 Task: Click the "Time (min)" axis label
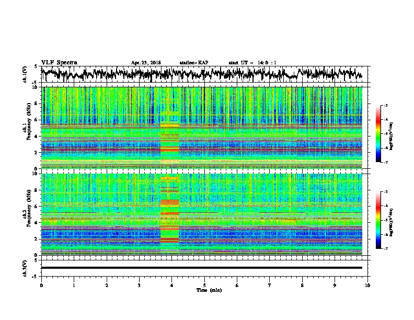[209, 290]
